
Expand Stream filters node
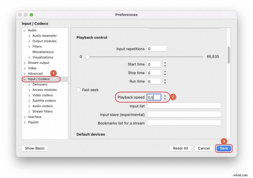click(29, 112)
